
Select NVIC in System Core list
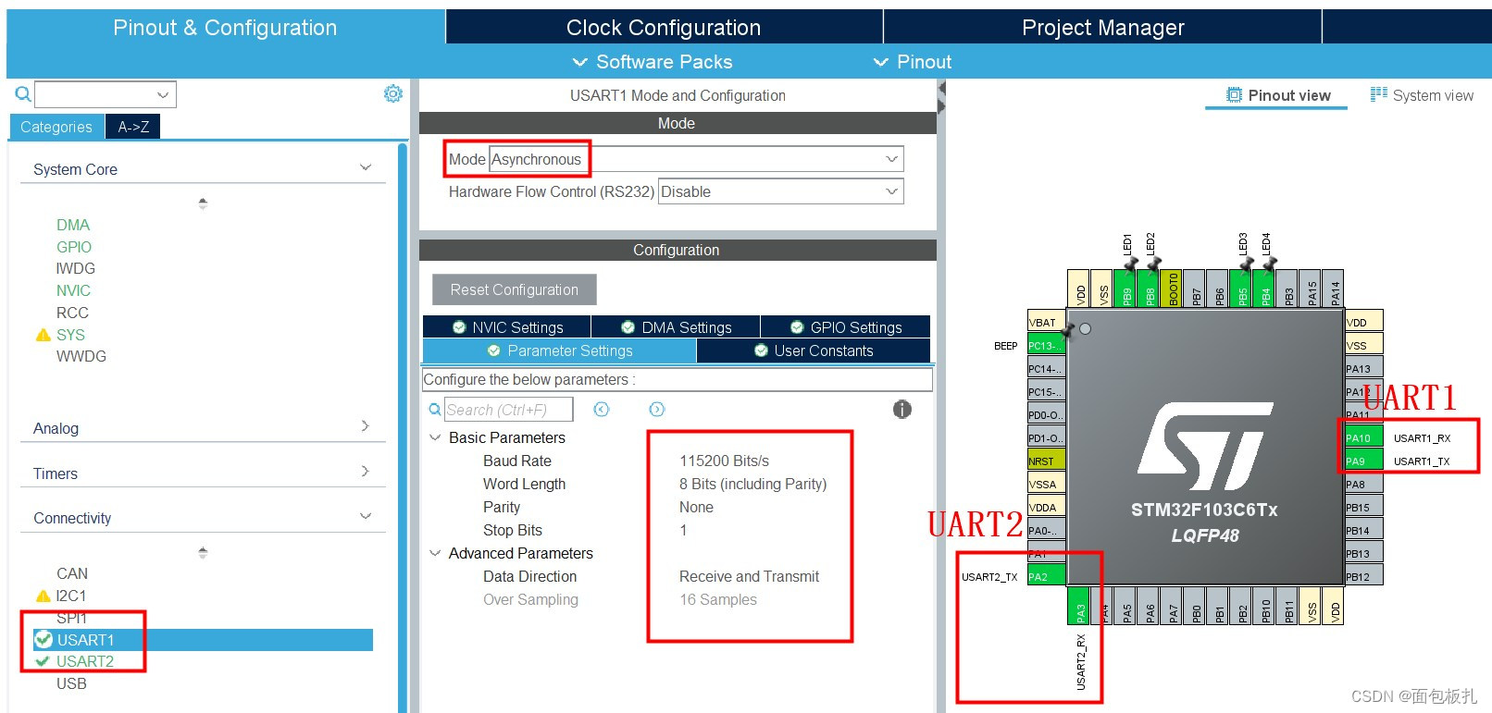tap(73, 290)
